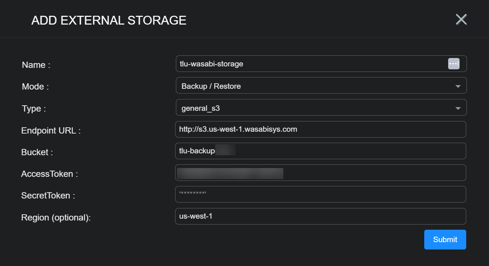Select the "Type :" label text
The height and width of the screenshot is (266, 489).
34,109
